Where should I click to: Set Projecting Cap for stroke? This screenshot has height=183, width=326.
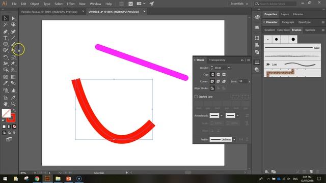tap(224, 75)
